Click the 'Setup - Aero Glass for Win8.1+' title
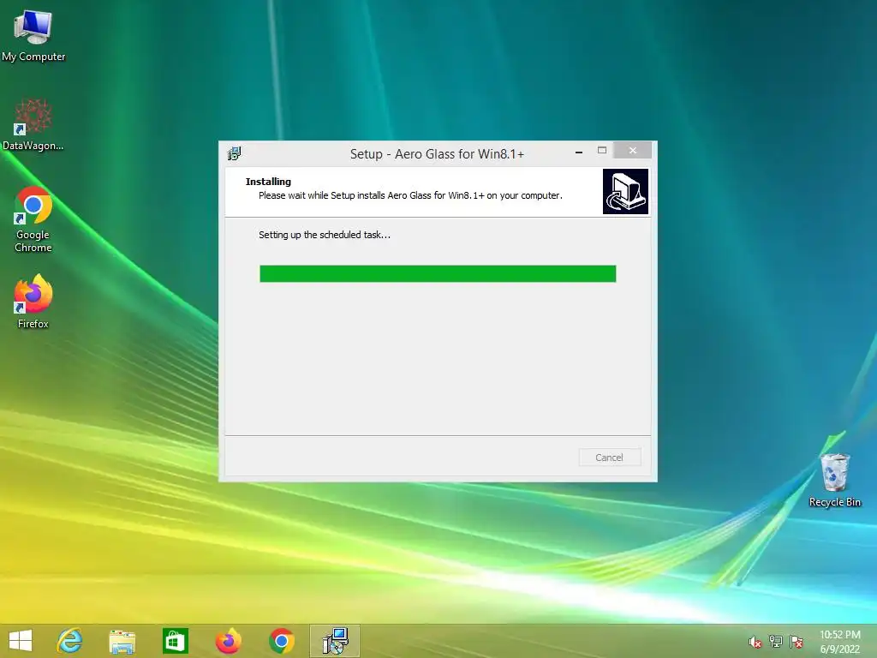Screen dimensions: 877x658 [437, 154]
